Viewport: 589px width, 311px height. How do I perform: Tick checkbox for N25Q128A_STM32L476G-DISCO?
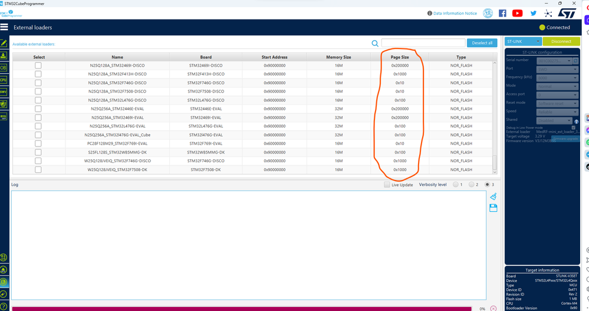pyautogui.click(x=38, y=100)
